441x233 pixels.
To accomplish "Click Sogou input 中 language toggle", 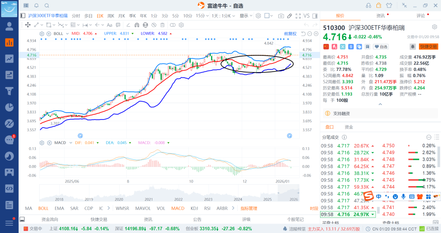I will coord(379,196).
